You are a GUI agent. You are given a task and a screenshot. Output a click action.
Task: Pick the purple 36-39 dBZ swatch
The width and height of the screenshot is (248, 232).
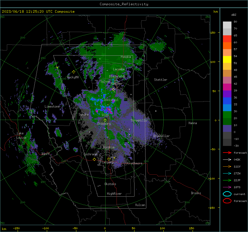[227, 94]
